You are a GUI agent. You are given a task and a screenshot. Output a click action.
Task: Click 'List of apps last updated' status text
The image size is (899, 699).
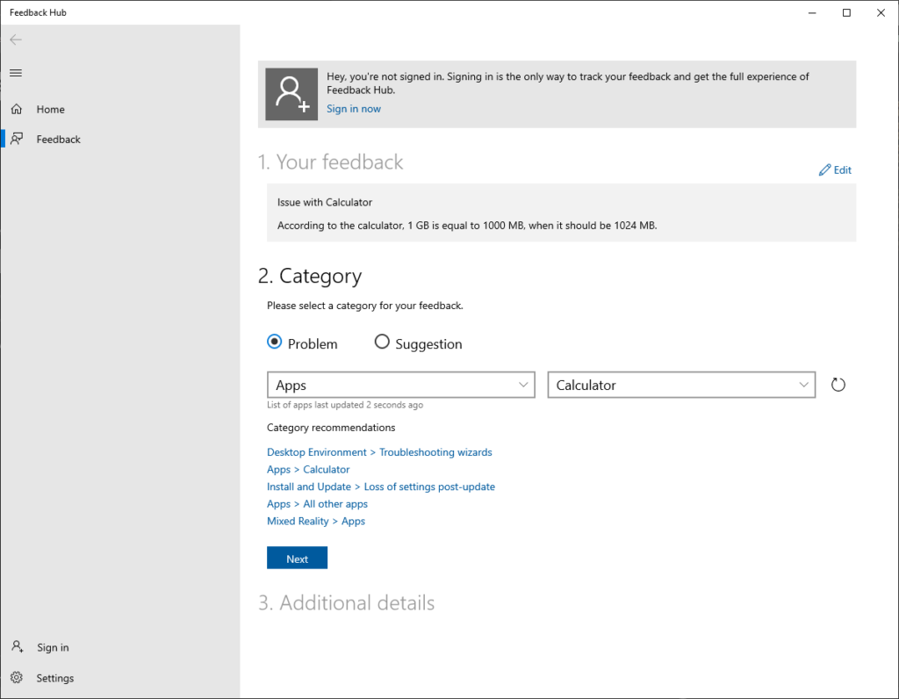345,405
